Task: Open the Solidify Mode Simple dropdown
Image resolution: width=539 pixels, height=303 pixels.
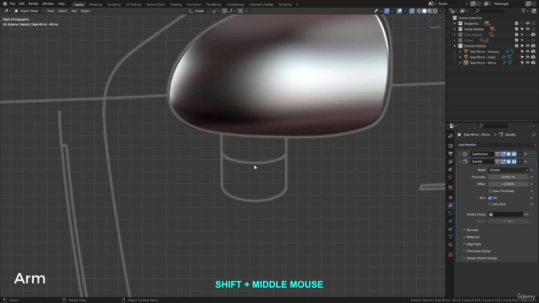Action: [508, 170]
